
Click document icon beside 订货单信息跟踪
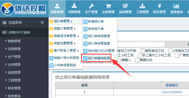coord(51,66)
